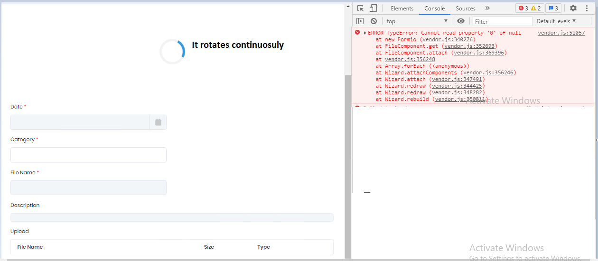Click the blue messages count badge
Viewport: 598px width, 261px height.
553,8
